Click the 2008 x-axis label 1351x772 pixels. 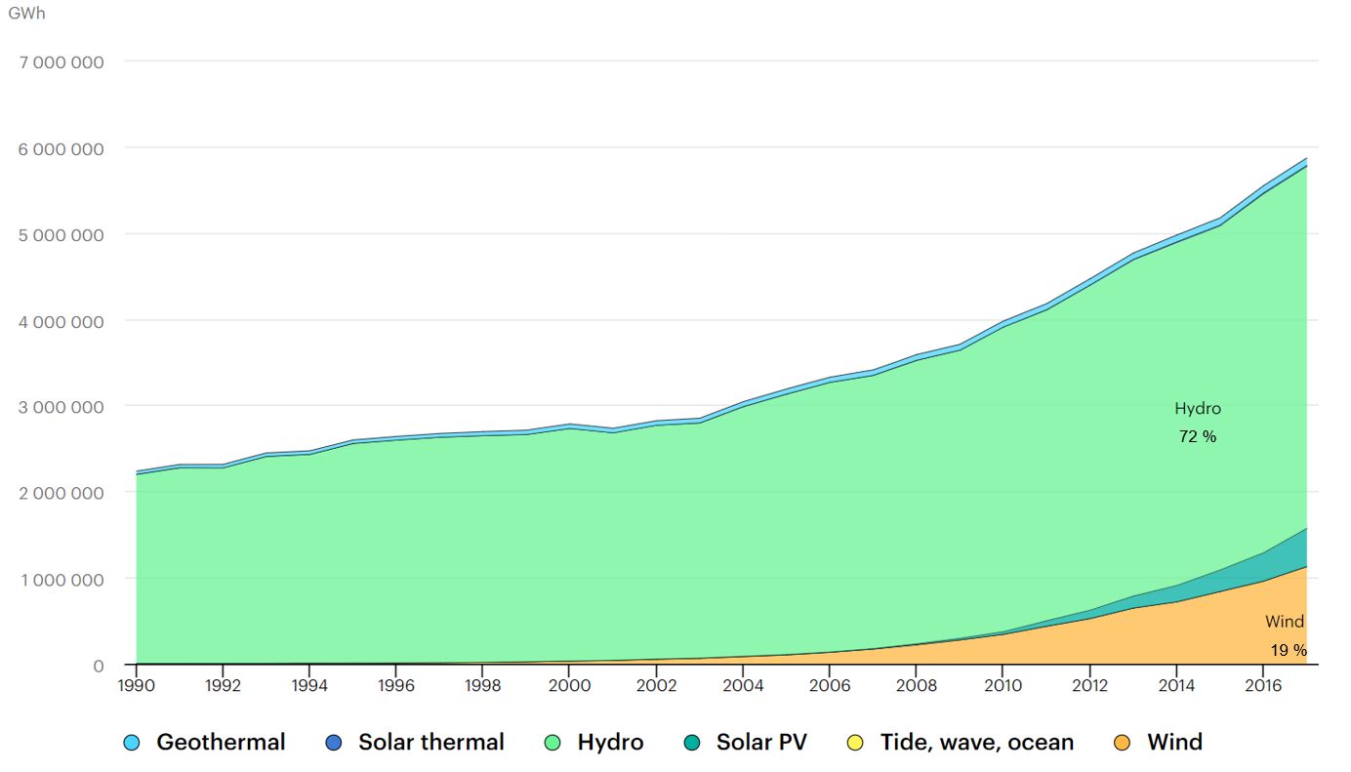[x=916, y=685]
